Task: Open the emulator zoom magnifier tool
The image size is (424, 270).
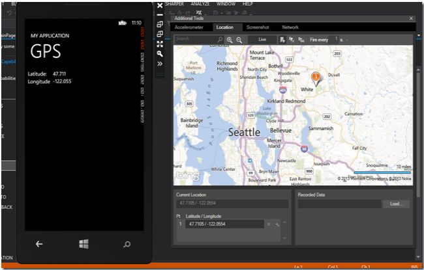Action: coord(160,54)
